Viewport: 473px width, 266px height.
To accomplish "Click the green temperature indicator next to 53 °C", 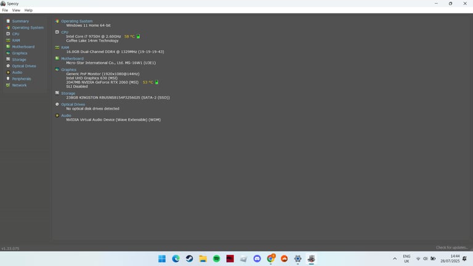I will coord(156,82).
